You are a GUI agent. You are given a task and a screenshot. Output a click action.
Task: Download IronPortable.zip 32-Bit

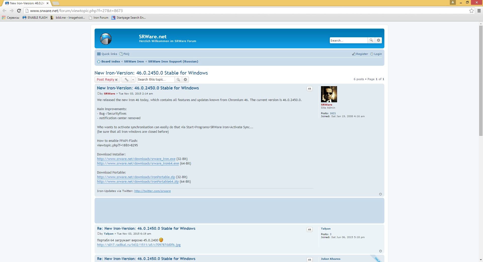tap(136, 177)
